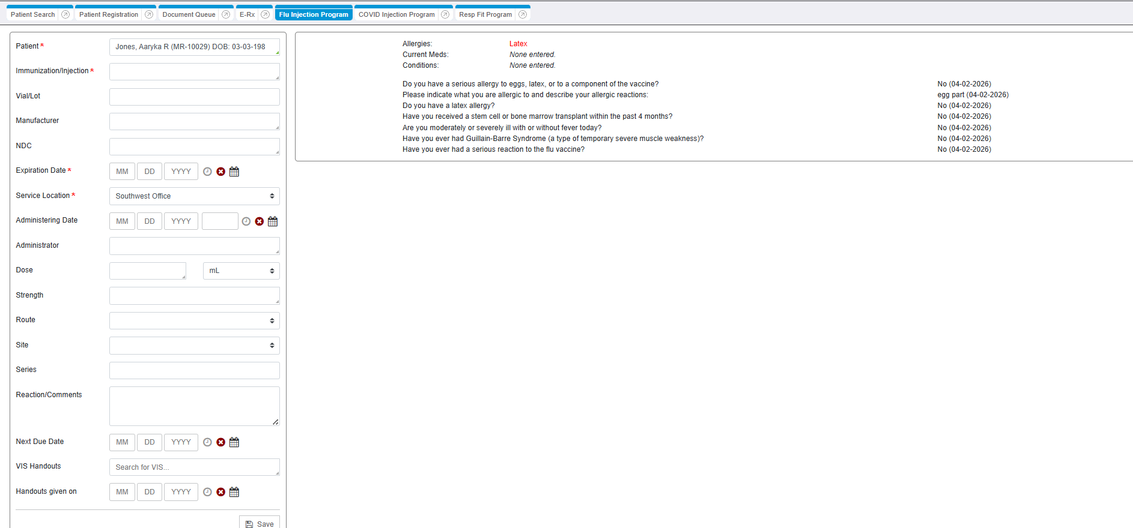Click the Immunization/Injection input field
Image resolution: width=1133 pixels, height=528 pixels.
(194, 72)
